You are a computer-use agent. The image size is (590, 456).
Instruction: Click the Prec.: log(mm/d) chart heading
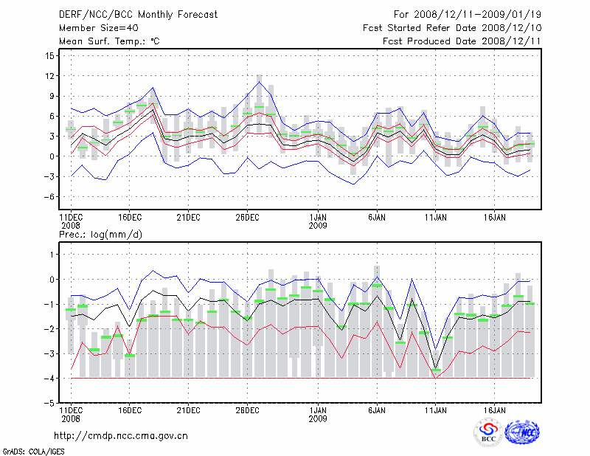(102, 234)
